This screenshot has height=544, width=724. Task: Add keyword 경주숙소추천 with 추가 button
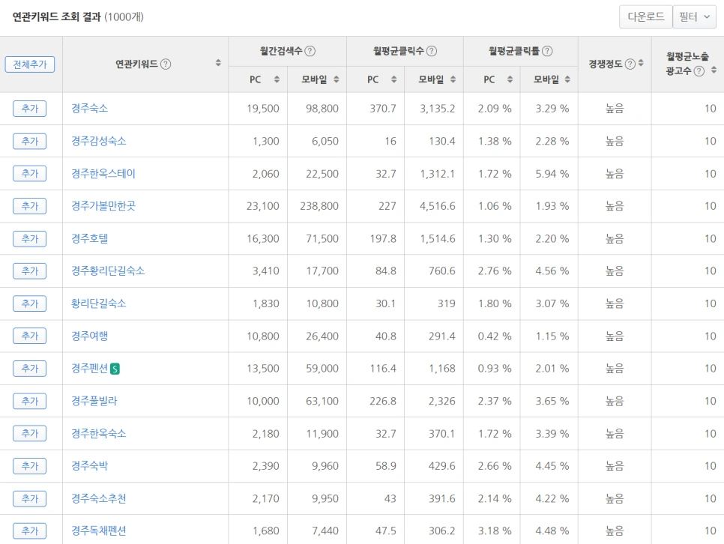coord(29,499)
